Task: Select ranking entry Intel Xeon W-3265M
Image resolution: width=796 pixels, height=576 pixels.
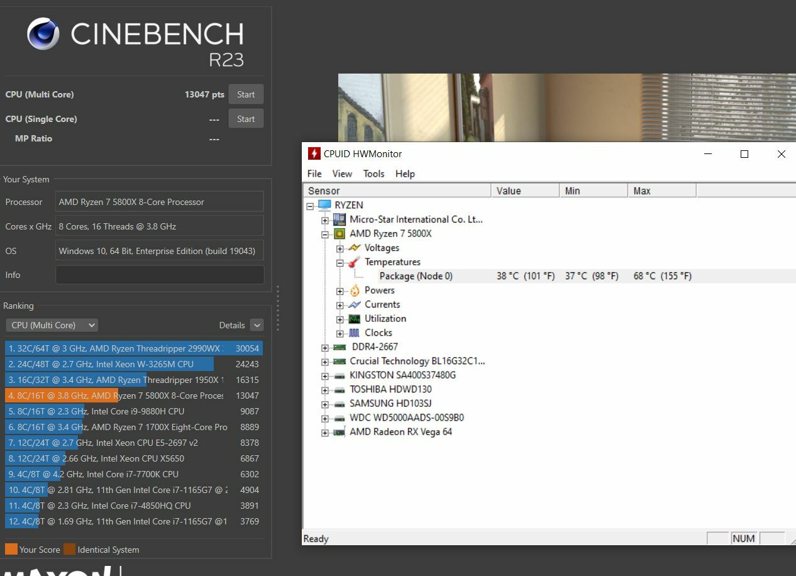Action: pos(134,364)
